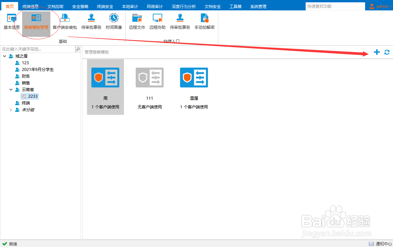Screen dimensions: 393x247
Task: Expand the 未分组 tree node
Action: (11, 110)
